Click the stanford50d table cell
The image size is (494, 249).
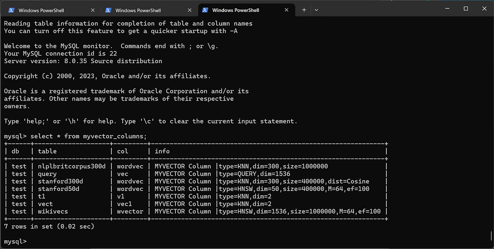(59, 189)
